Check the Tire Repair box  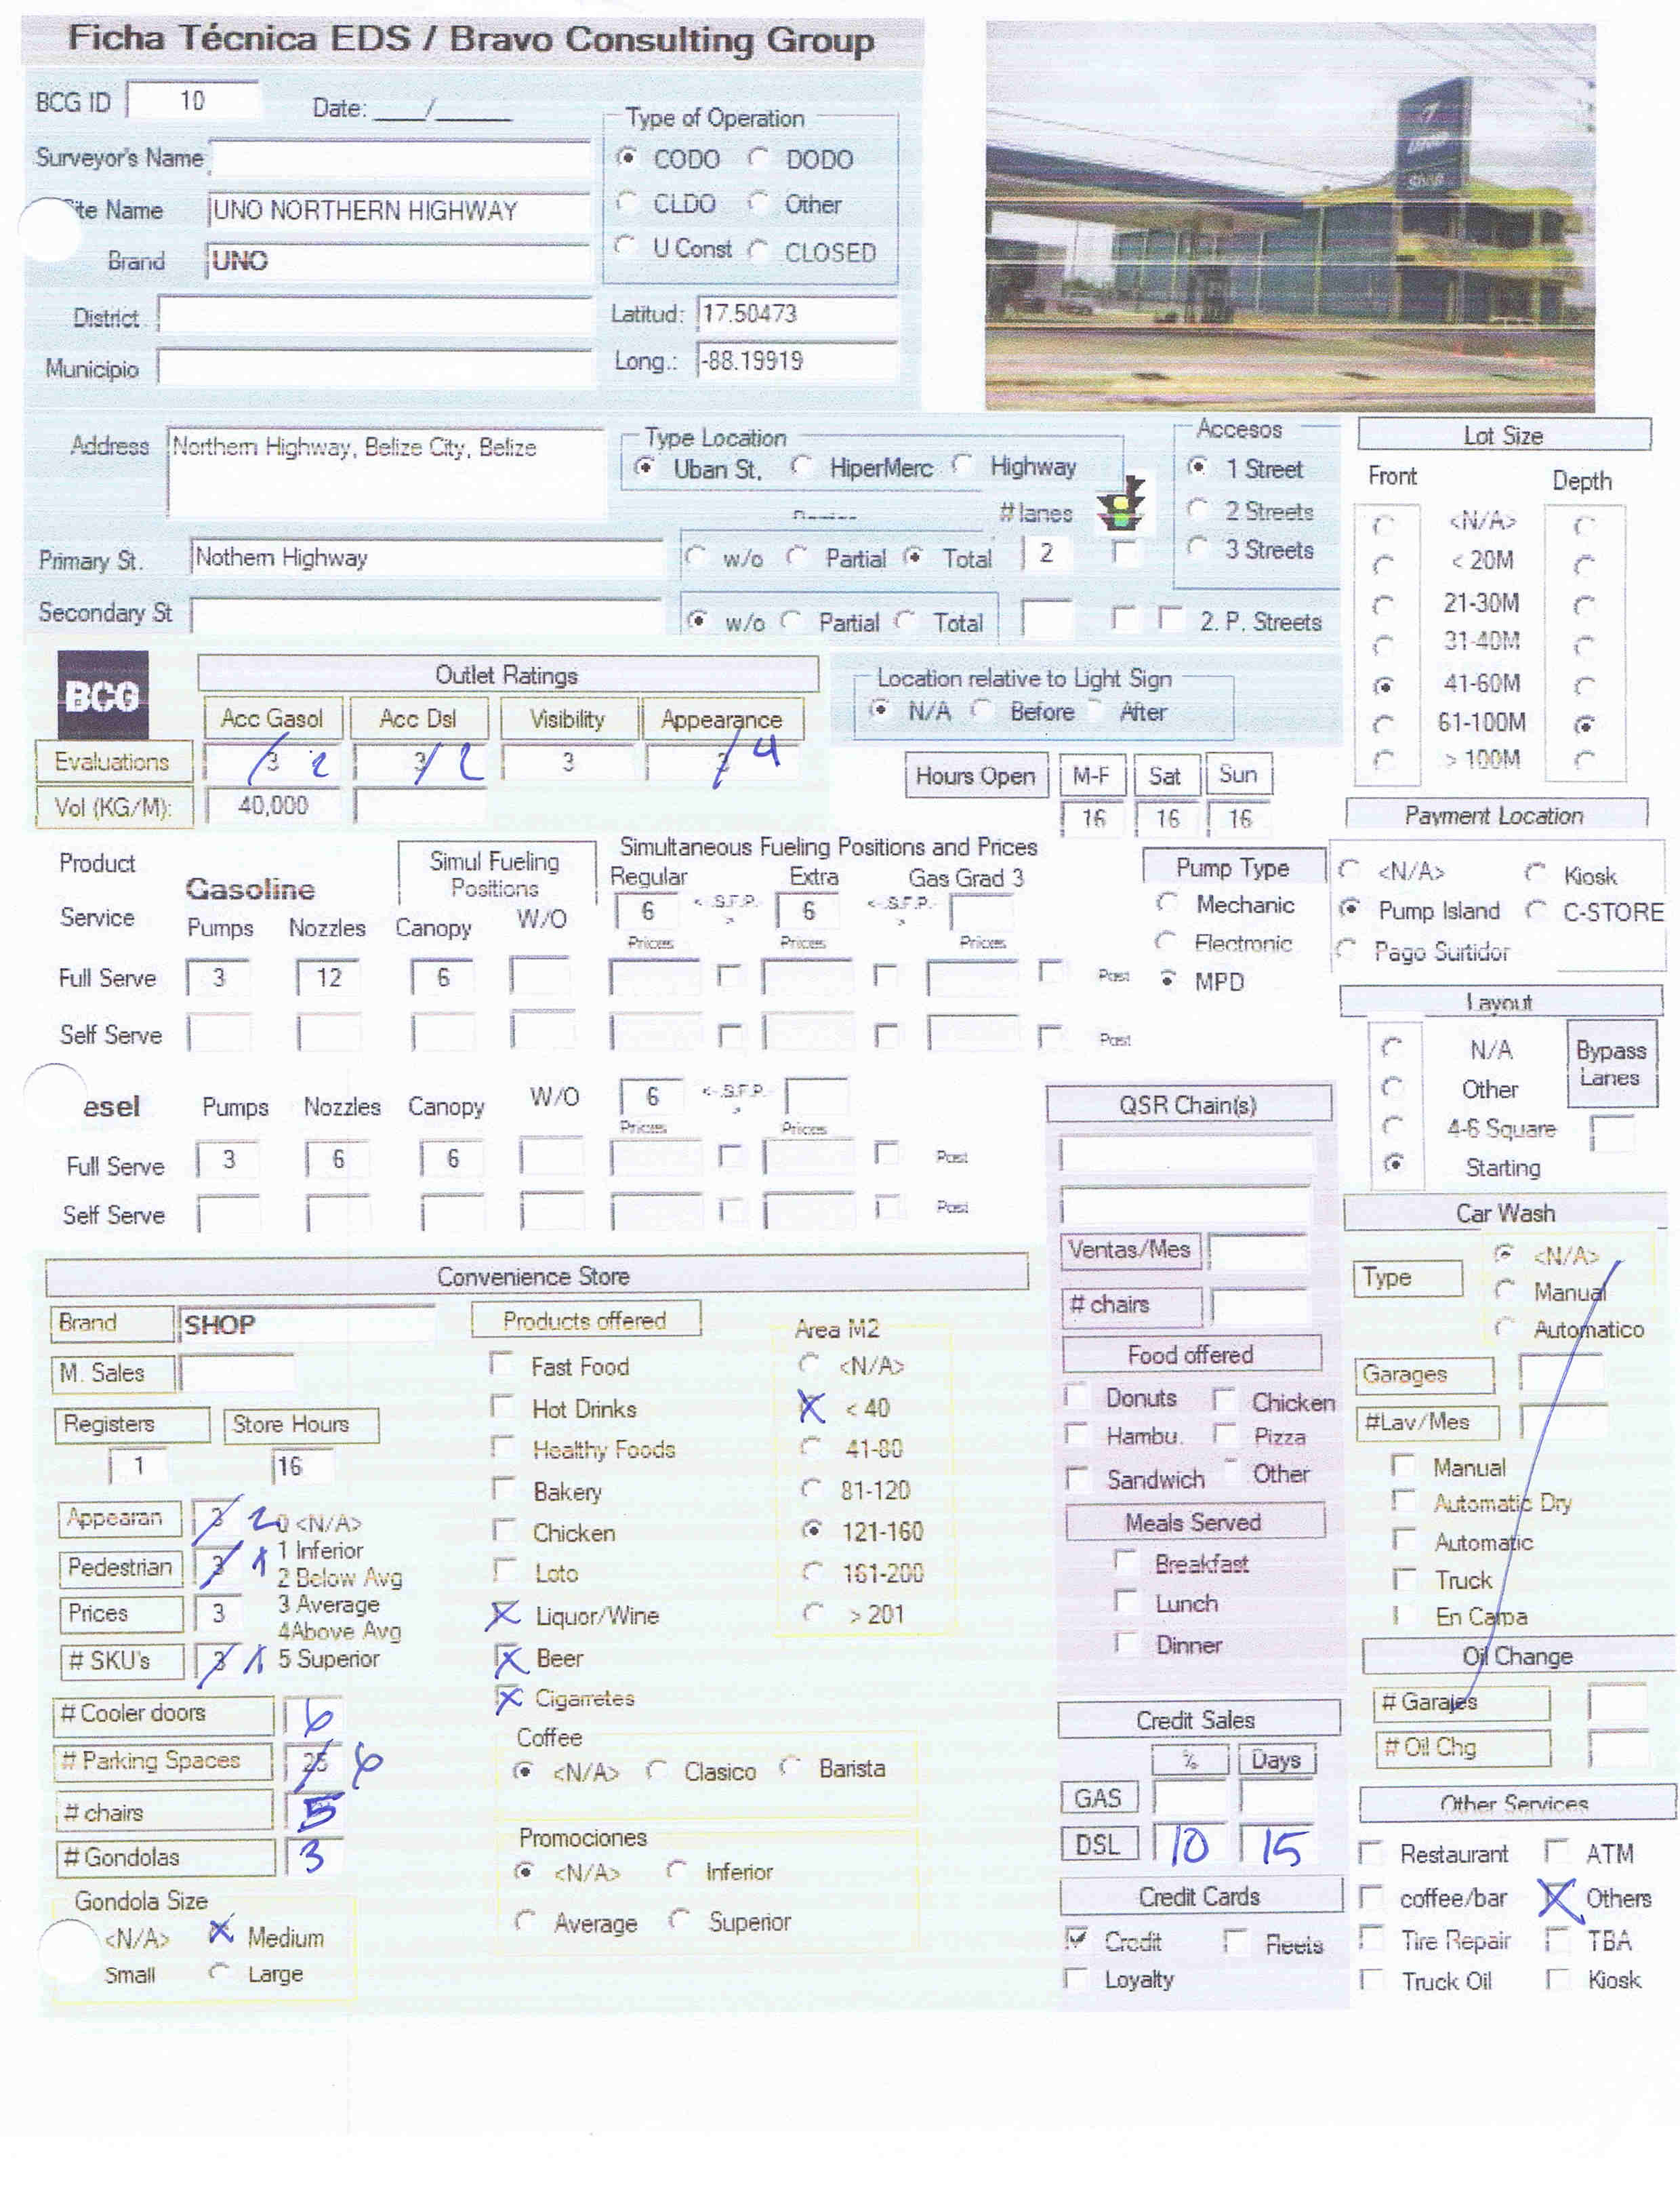pyautogui.click(x=1372, y=1939)
